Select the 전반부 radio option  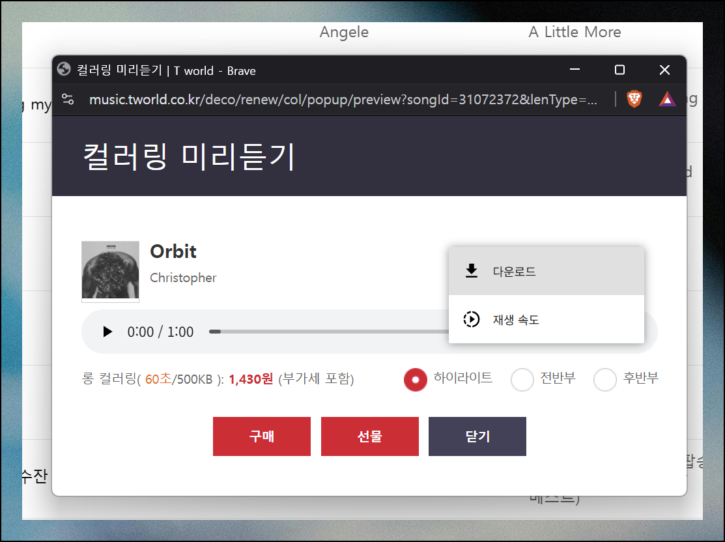click(x=522, y=379)
